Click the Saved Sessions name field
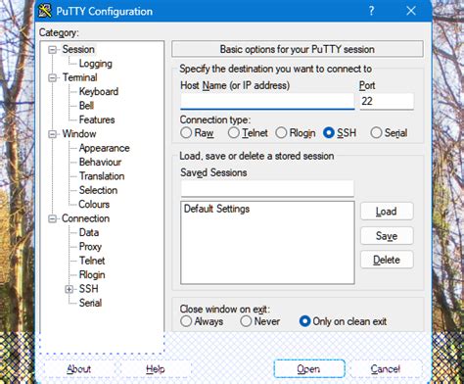 267,188
